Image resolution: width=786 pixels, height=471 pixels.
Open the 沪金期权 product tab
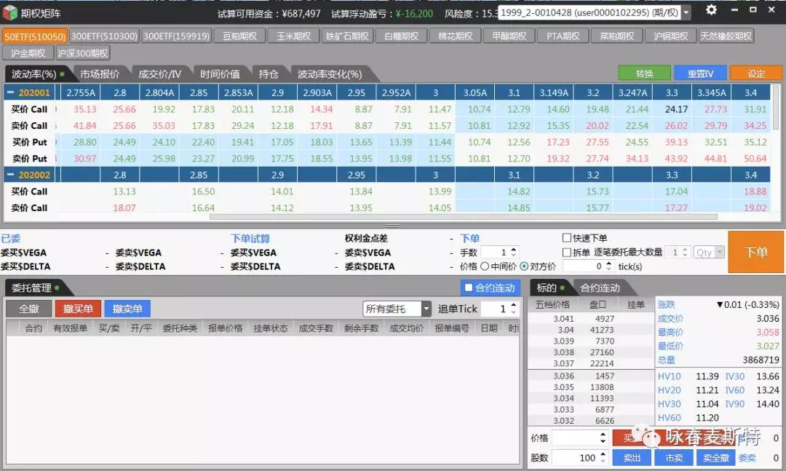28,53
